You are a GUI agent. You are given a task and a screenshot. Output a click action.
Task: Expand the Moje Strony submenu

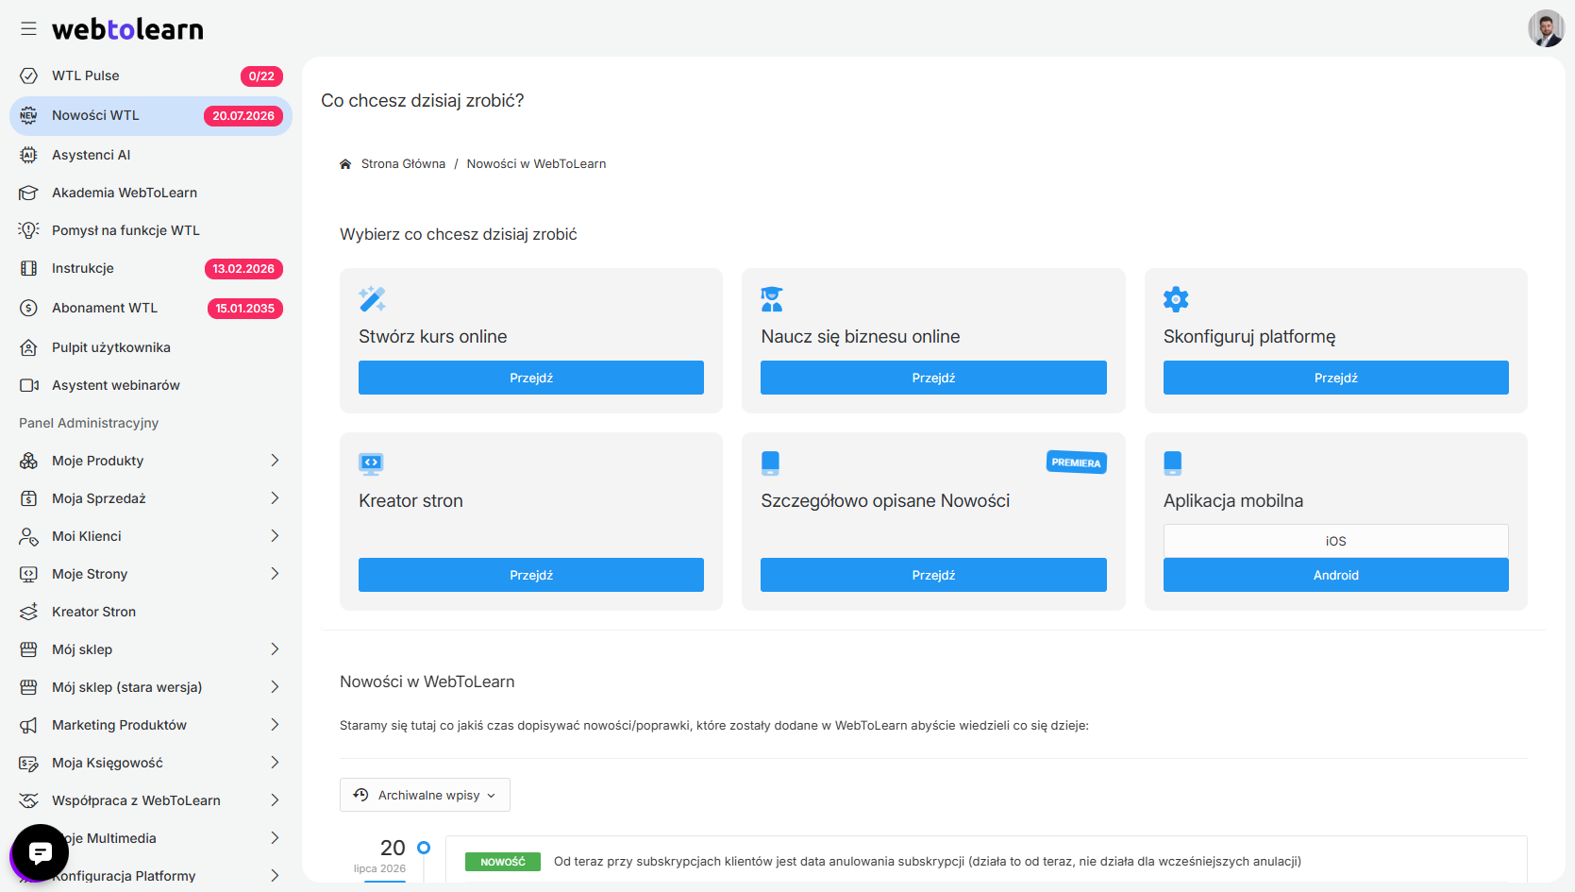[275, 574]
